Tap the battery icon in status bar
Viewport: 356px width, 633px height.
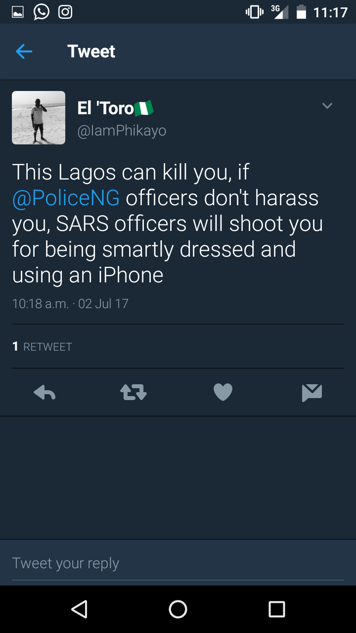(301, 12)
